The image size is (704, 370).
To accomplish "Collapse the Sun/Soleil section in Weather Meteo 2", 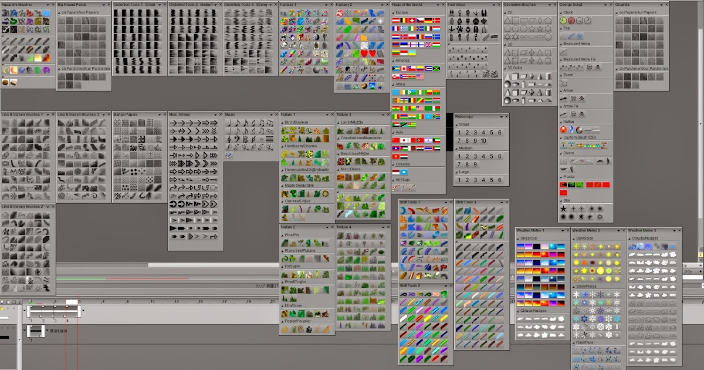I will point(574,238).
